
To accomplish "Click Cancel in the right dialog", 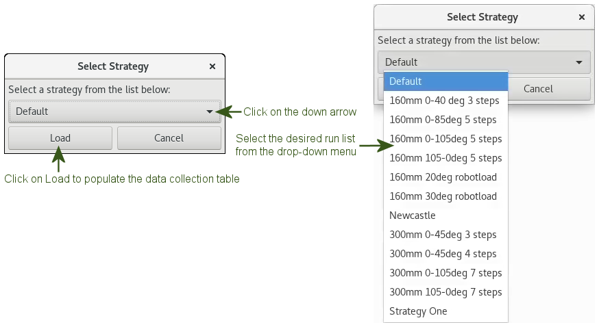I will (x=538, y=88).
